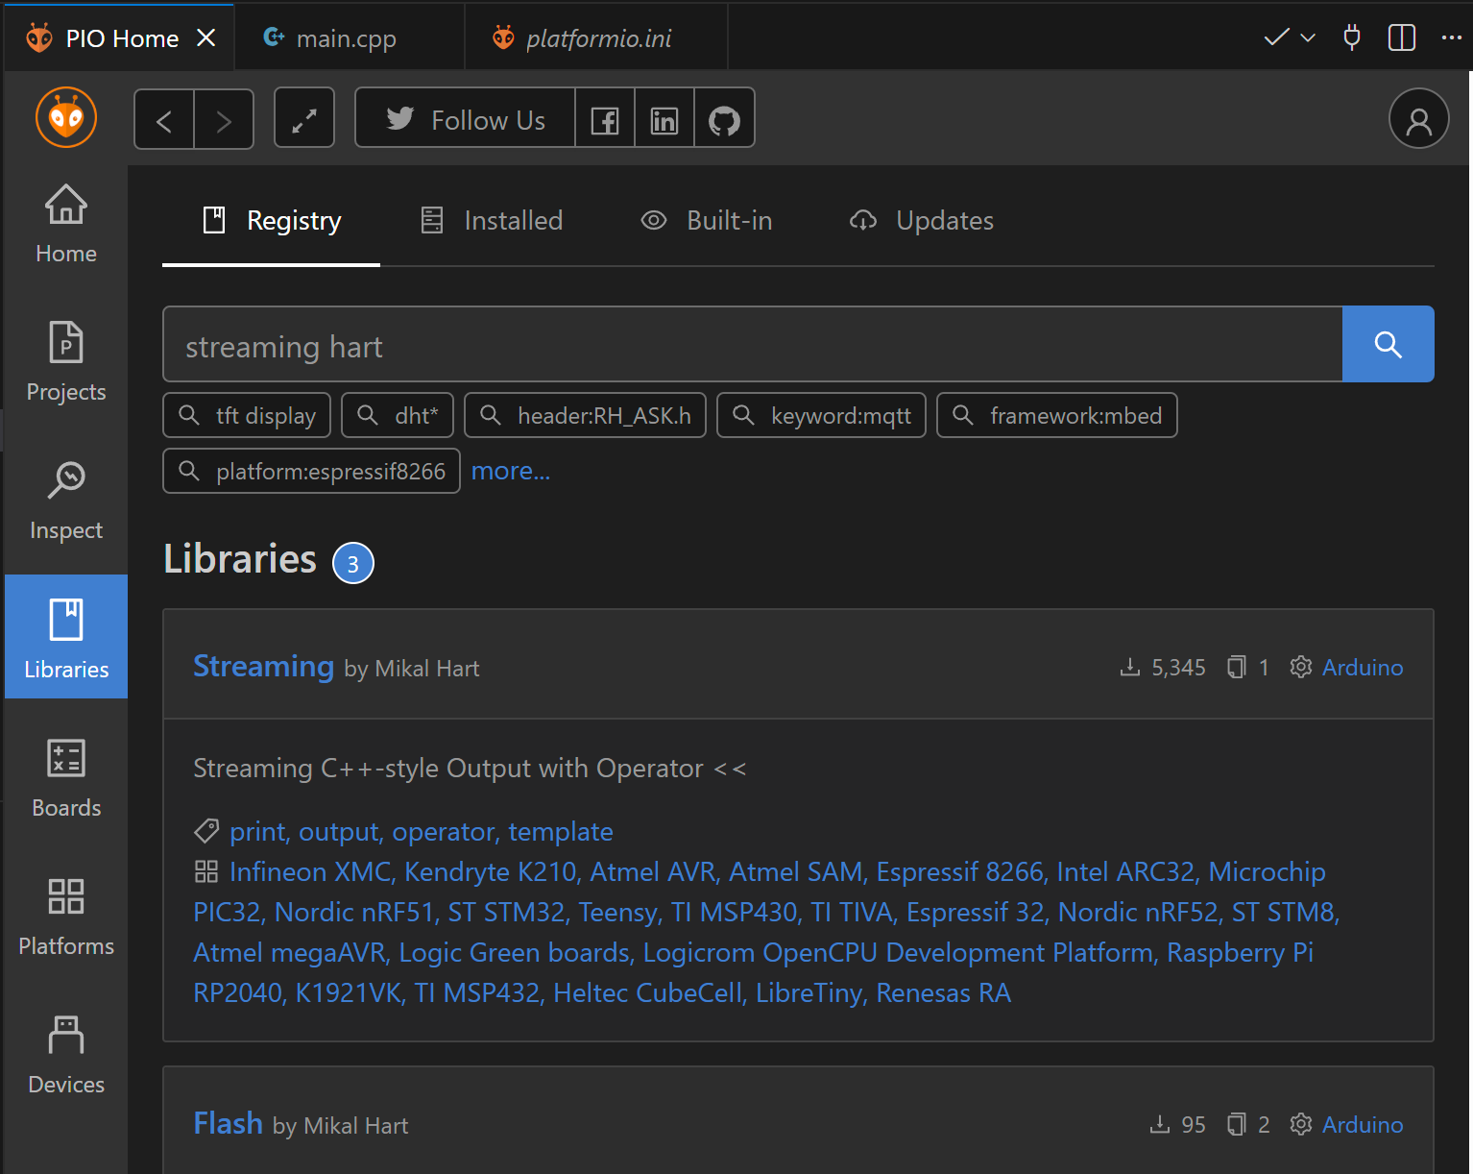This screenshot has width=1473, height=1174.
Task: Click the Follow Us Twitter button
Action: 466,118
